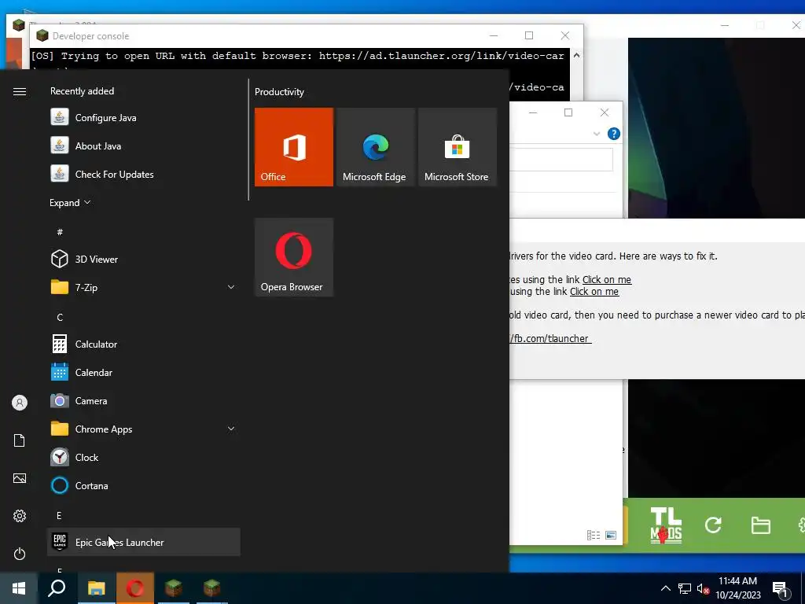Launch Camera app

coord(144,400)
